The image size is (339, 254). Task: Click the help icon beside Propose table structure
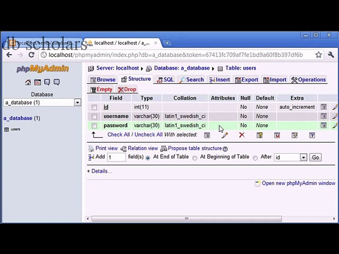pos(225,149)
